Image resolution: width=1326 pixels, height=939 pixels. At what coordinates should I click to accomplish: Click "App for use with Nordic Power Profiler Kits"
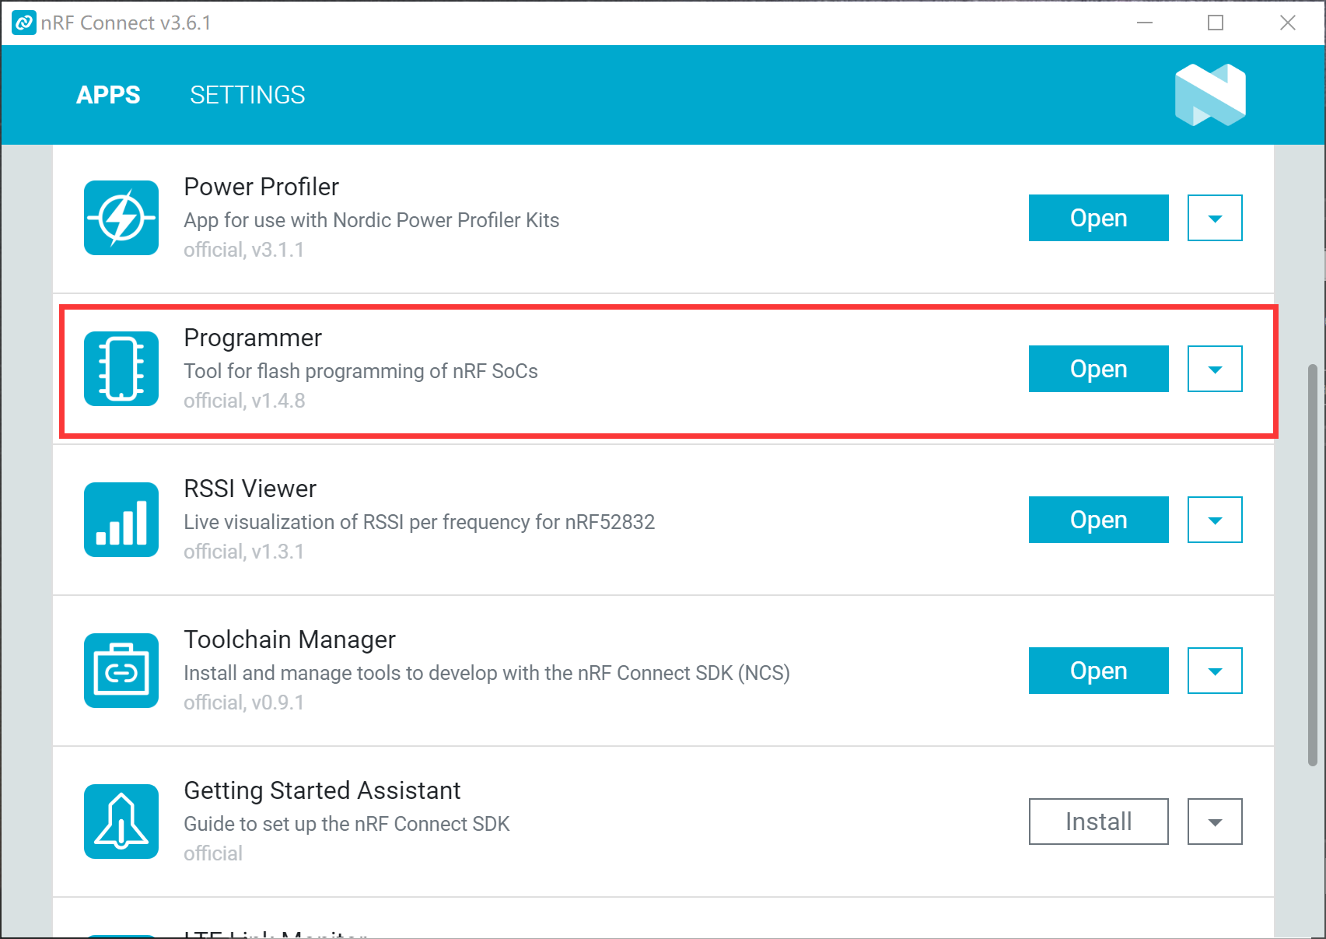[372, 221]
